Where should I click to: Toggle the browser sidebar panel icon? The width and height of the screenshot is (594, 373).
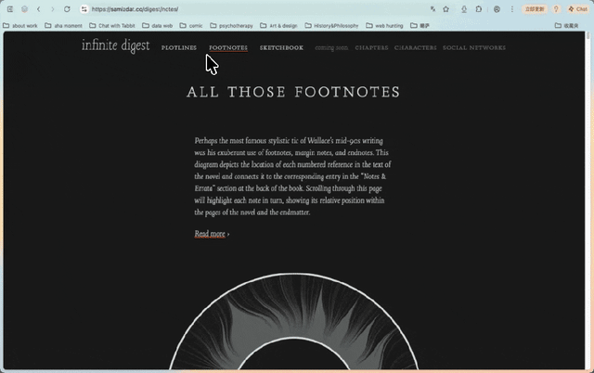[10, 9]
